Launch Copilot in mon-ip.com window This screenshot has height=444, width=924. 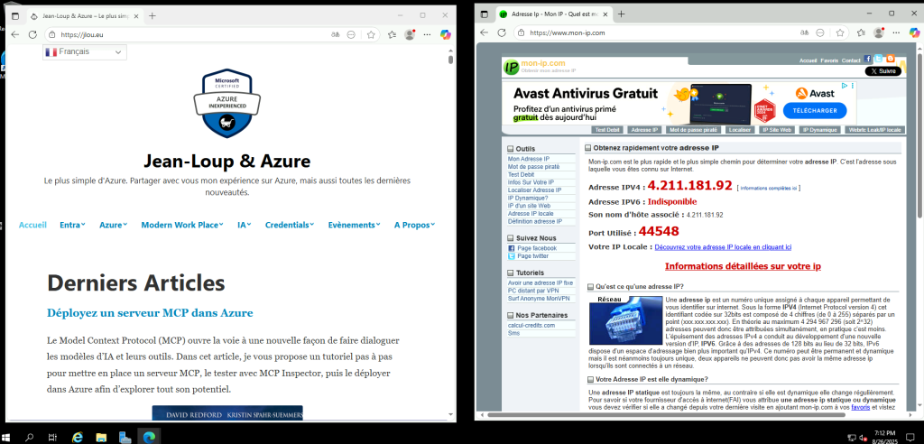[915, 32]
